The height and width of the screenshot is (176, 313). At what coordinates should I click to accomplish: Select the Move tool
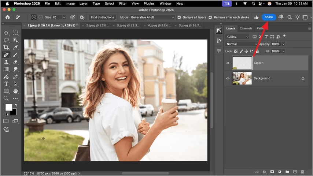6,33
